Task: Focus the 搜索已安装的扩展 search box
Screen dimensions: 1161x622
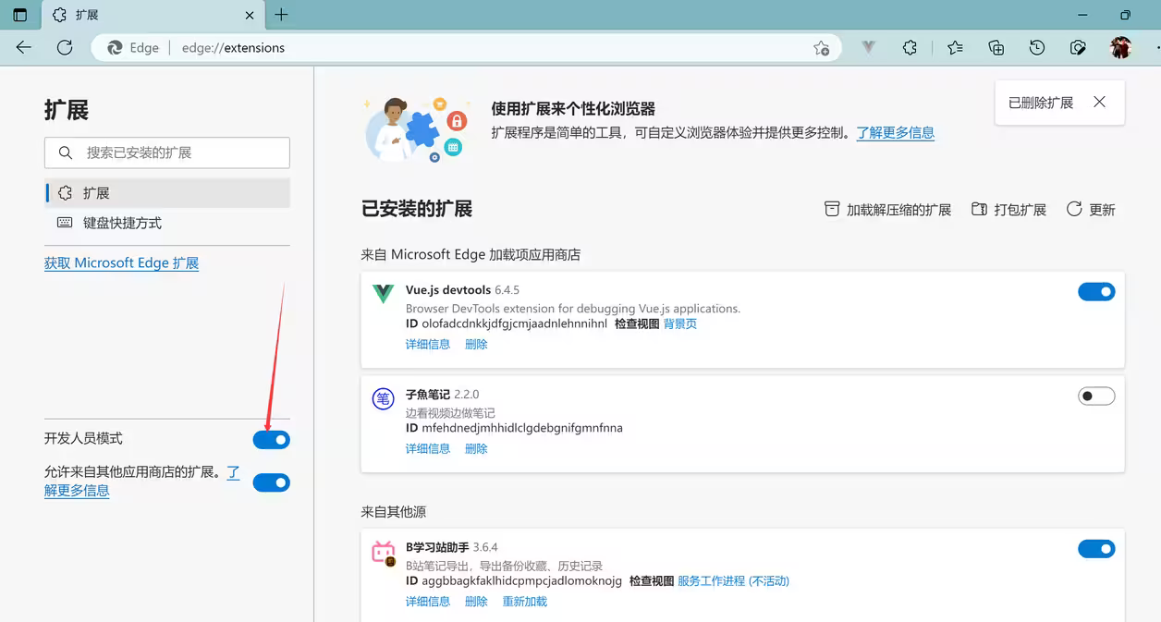Action: point(167,152)
